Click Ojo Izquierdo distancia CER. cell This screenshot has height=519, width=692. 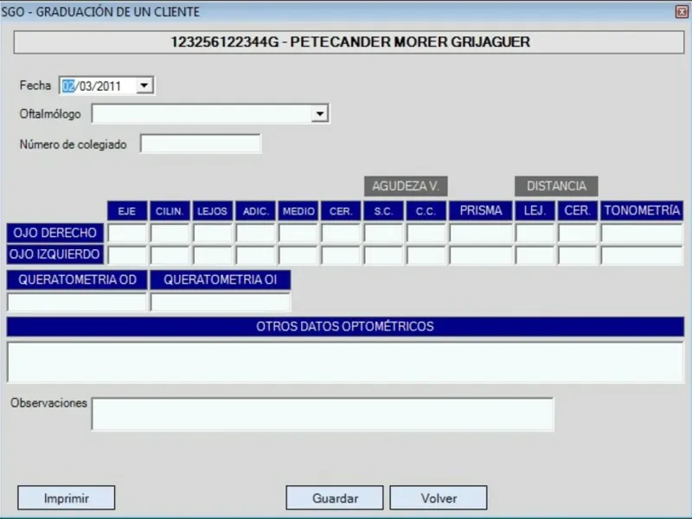pos(577,255)
